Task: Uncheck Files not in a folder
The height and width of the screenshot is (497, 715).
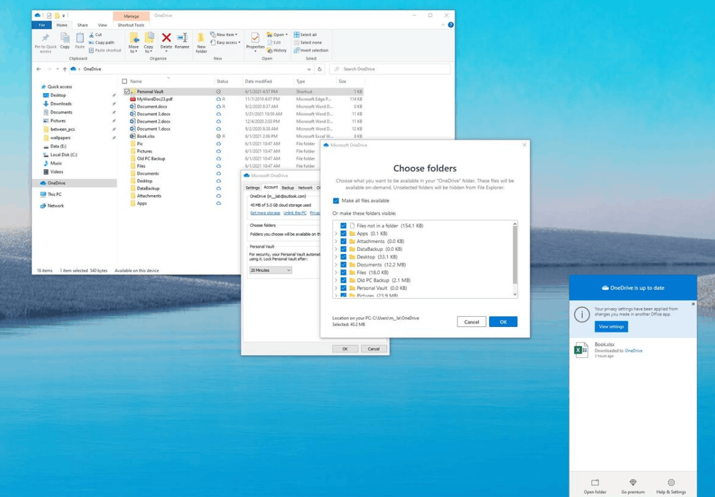Action: click(344, 226)
